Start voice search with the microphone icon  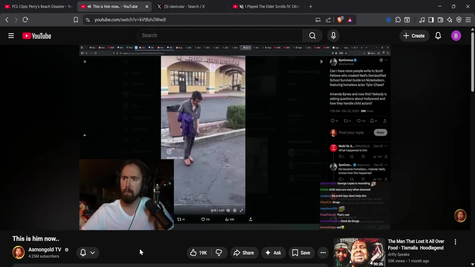tap(333, 36)
